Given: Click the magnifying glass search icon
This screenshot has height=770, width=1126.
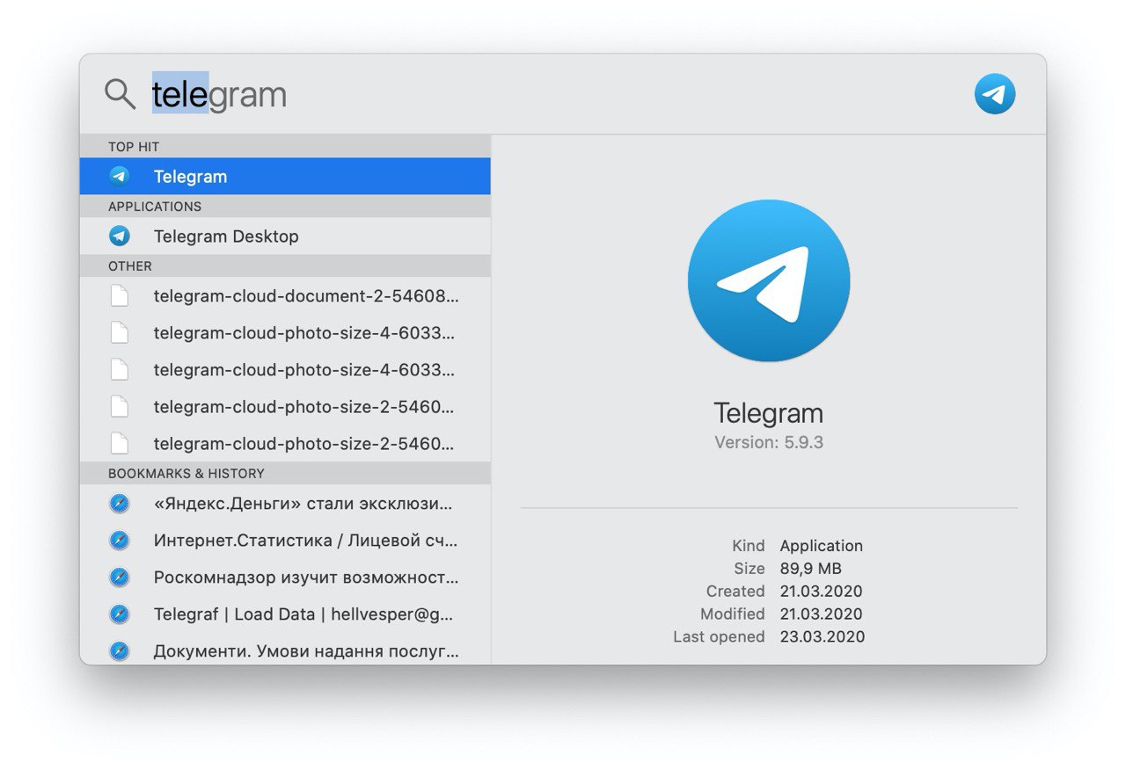Looking at the screenshot, I should click(121, 93).
